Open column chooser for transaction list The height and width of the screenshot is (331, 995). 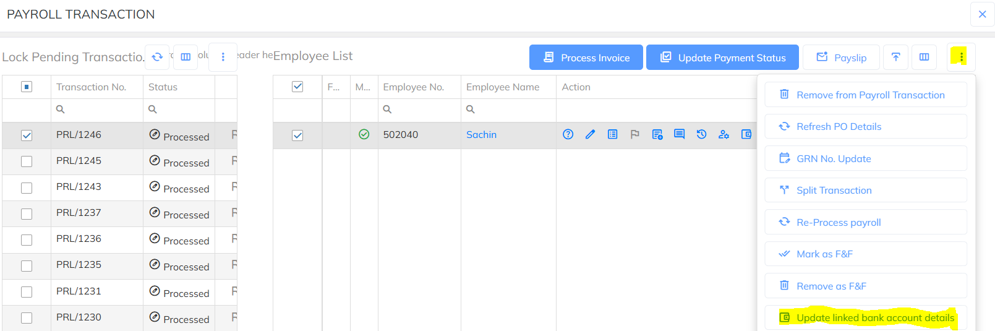tap(186, 57)
